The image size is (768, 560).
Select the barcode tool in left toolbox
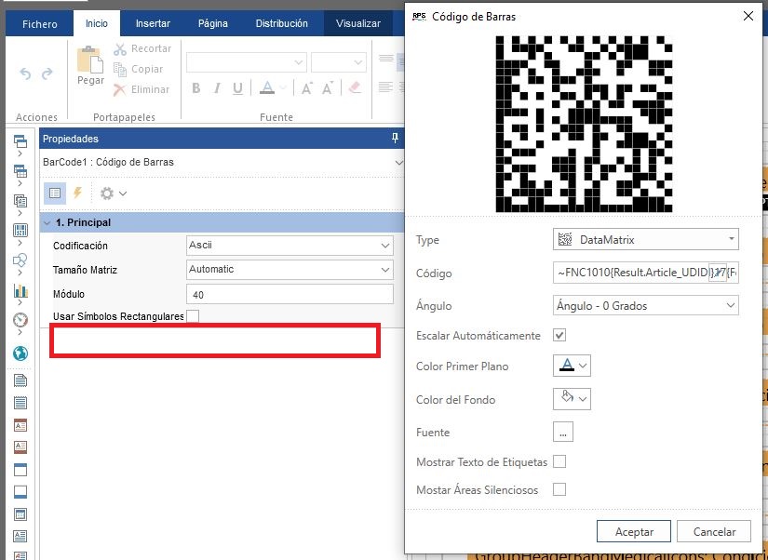[x=20, y=230]
